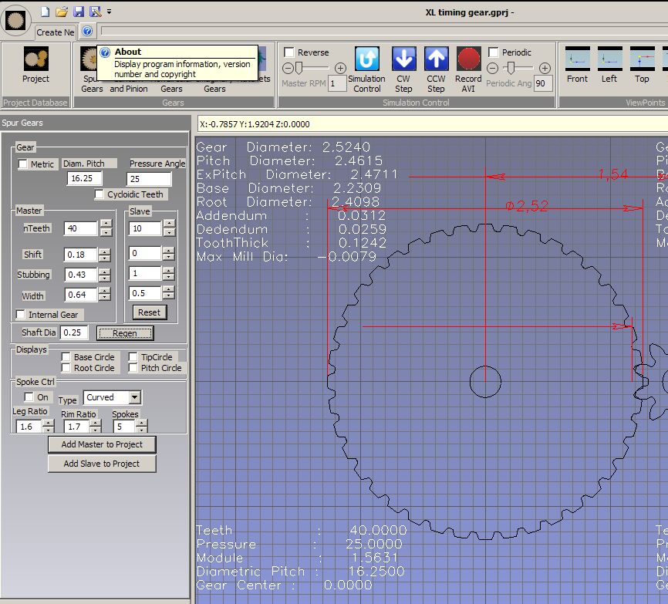The width and height of the screenshot is (668, 604).
Task: Save the project with the floppy icon
Action: pyautogui.click(x=79, y=12)
